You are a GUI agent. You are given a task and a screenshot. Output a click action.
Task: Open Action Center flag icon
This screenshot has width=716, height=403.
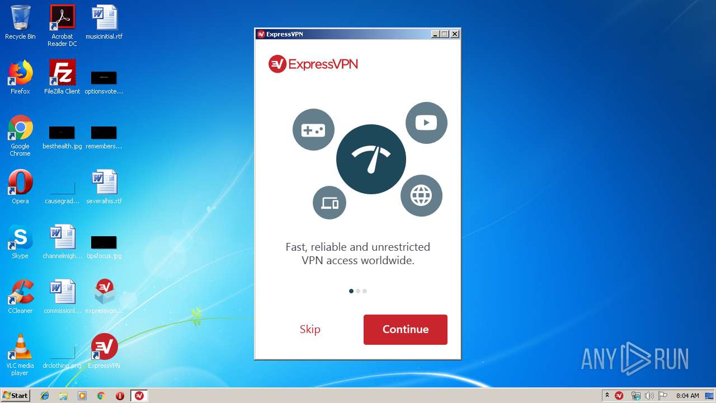click(663, 396)
